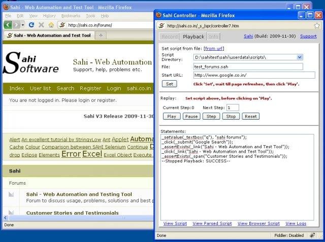325x242 pixels.
Task: Open Sahi - Web Automation and Testing Tool forum
Action: tap(79, 194)
